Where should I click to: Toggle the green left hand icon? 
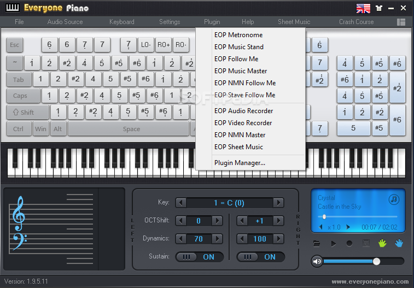(382, 243)
